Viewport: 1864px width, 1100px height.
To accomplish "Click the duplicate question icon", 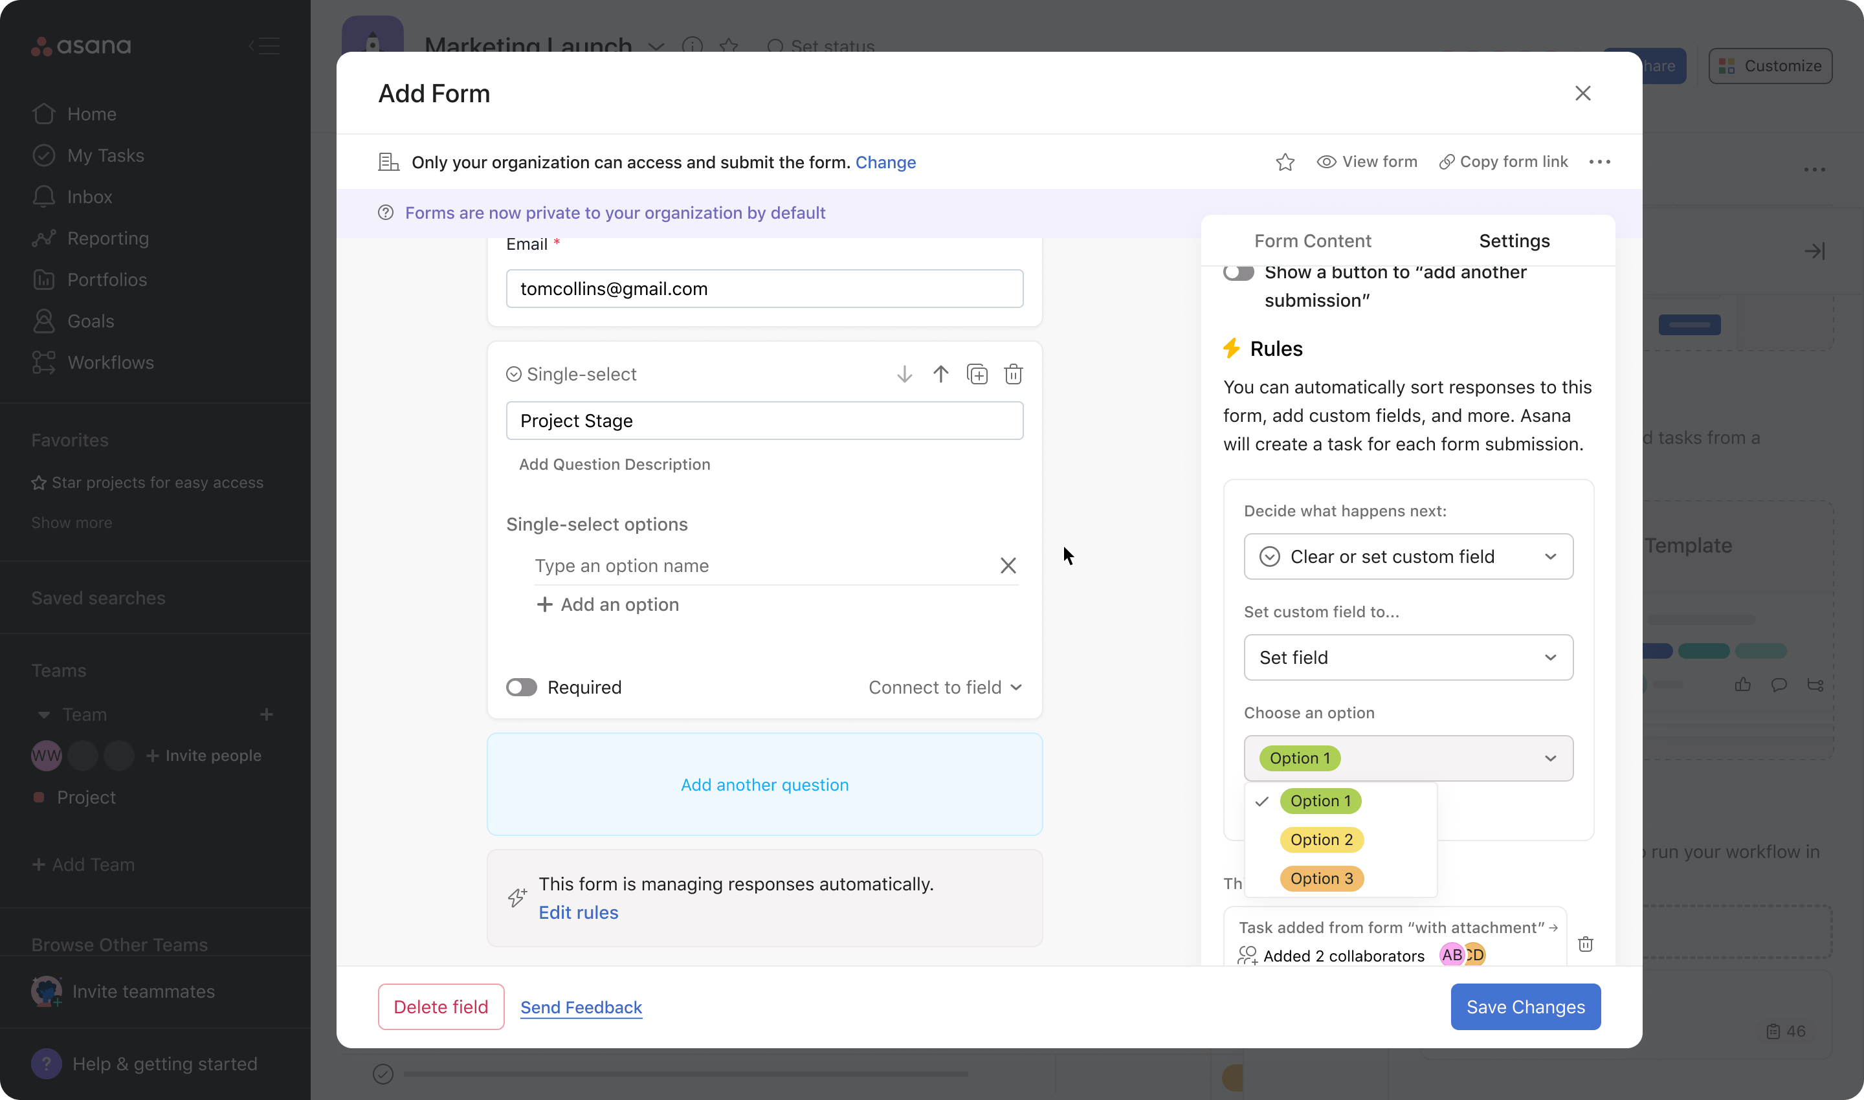I will pyautogui.click(x=976, y=375).
